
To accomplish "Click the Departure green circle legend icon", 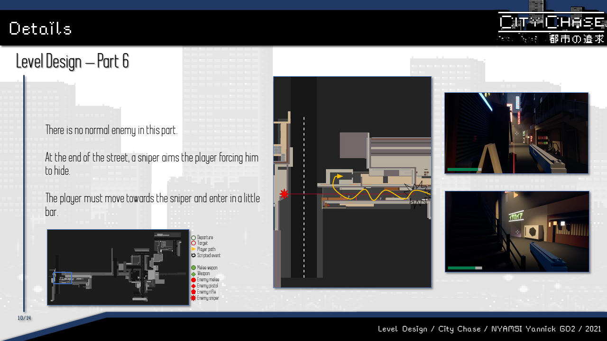I will click(193, 238).
